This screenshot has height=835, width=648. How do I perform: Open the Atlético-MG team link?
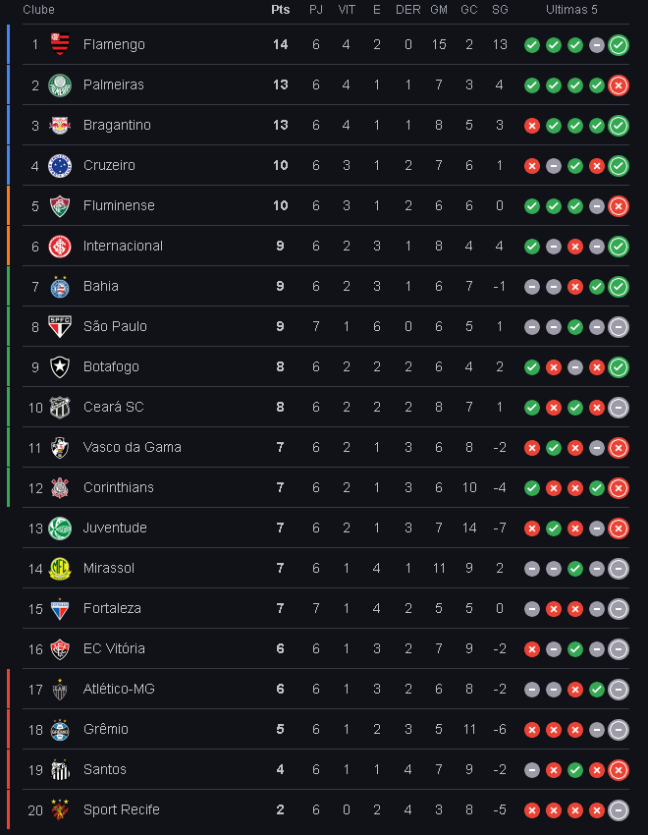point(119,689)
